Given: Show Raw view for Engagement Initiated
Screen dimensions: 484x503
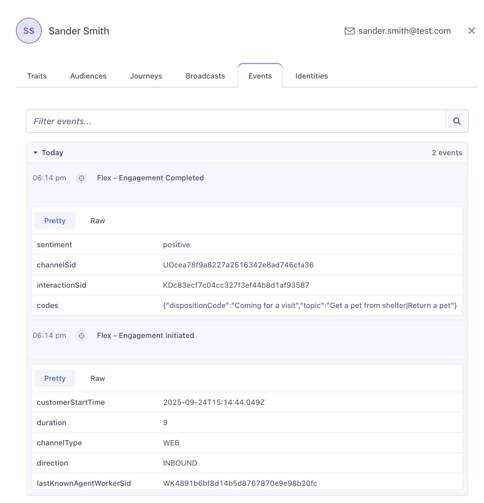Looking at the screenshot, I should [x=98, y=378].
